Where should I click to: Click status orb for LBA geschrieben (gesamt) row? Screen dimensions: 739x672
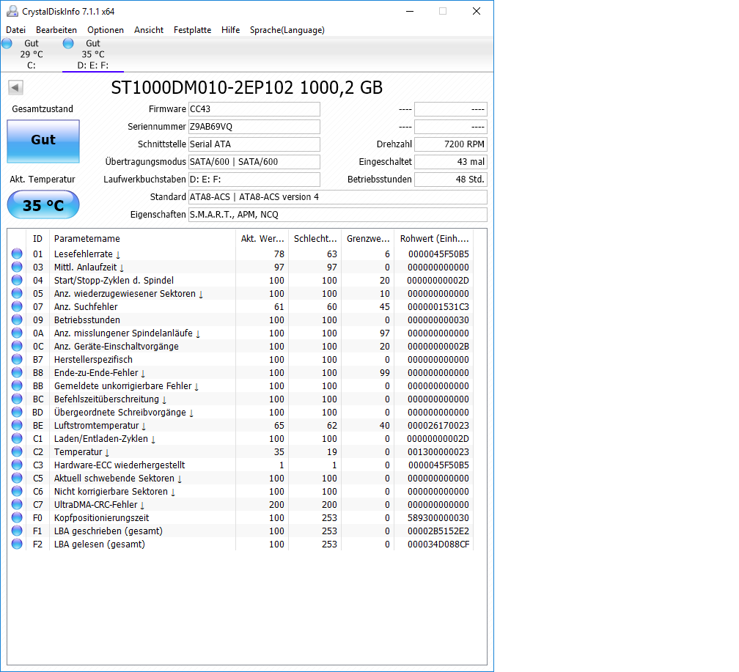[x=17, y=531]
